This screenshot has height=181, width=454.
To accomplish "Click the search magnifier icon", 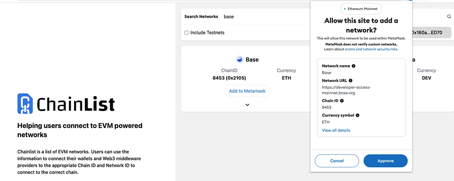I will [449, 17].
